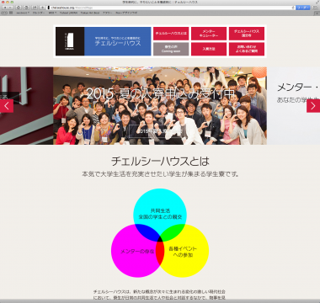Click the blue チェルシーハウス title banner

tap(118, 41)
